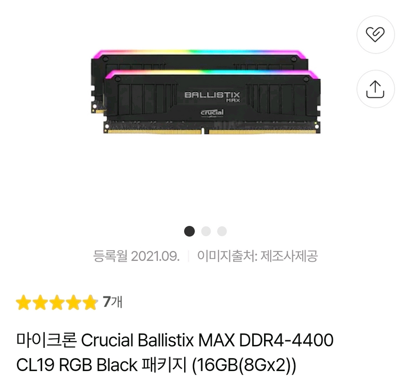The image size is (411, 386).
Task: Switch to the second image dot
Action: 206,231
